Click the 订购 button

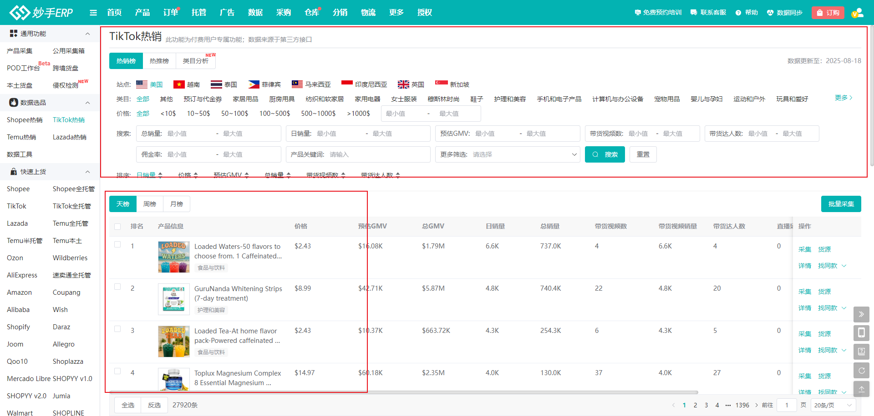(x=828, y=13)
